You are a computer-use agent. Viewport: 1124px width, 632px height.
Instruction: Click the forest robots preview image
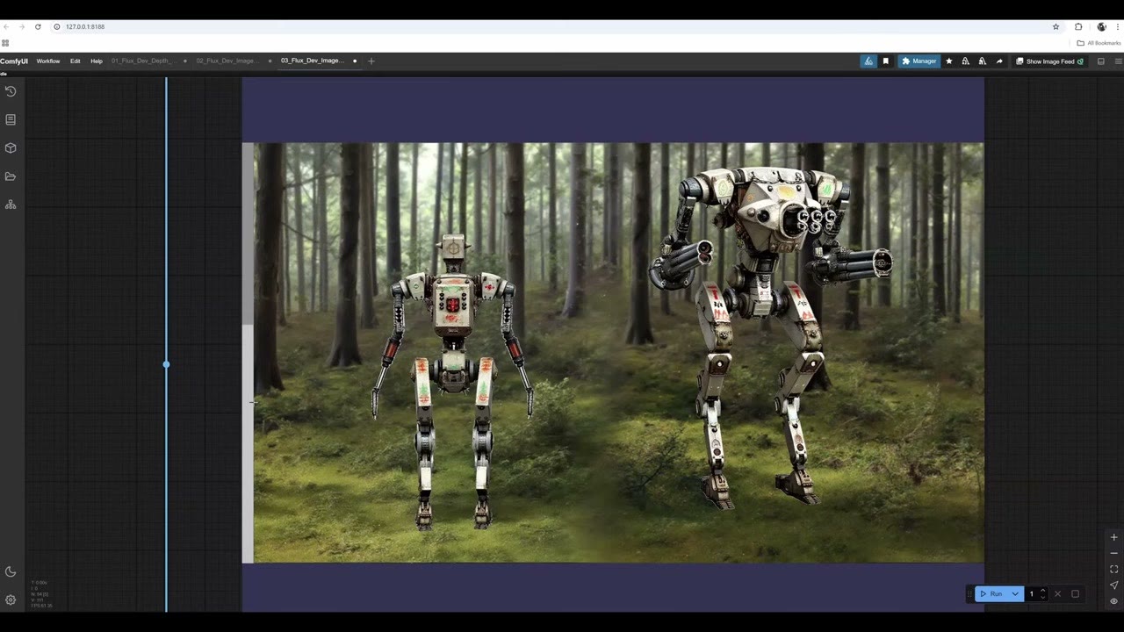(x=618, y=352)
